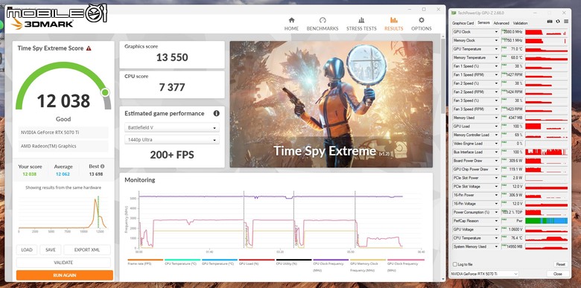Switch to the RESULTS section
The height and width of the screenshot is (288, 581).
(393, 24)
